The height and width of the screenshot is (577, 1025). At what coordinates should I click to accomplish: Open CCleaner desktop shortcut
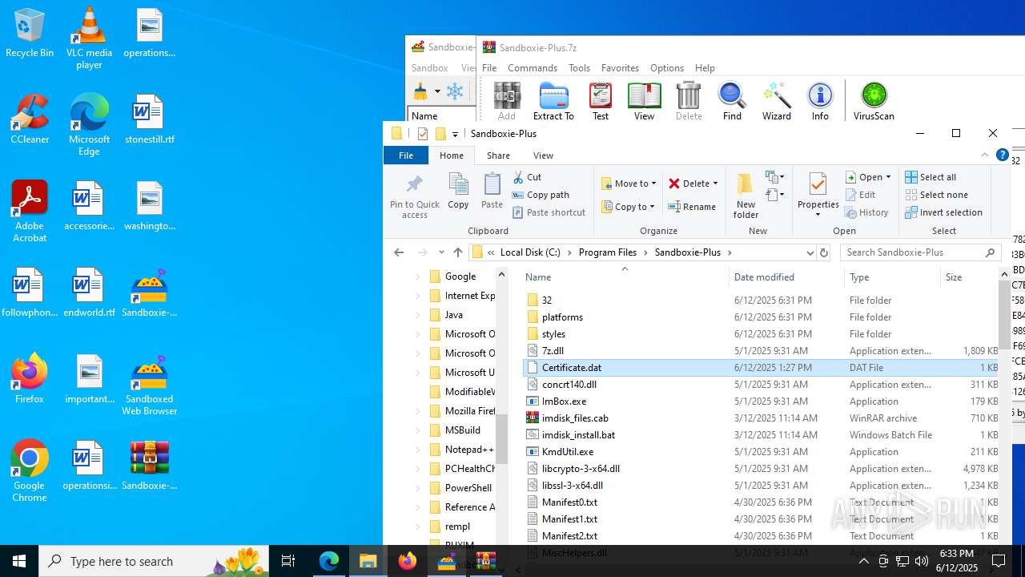tap(30, 120)
